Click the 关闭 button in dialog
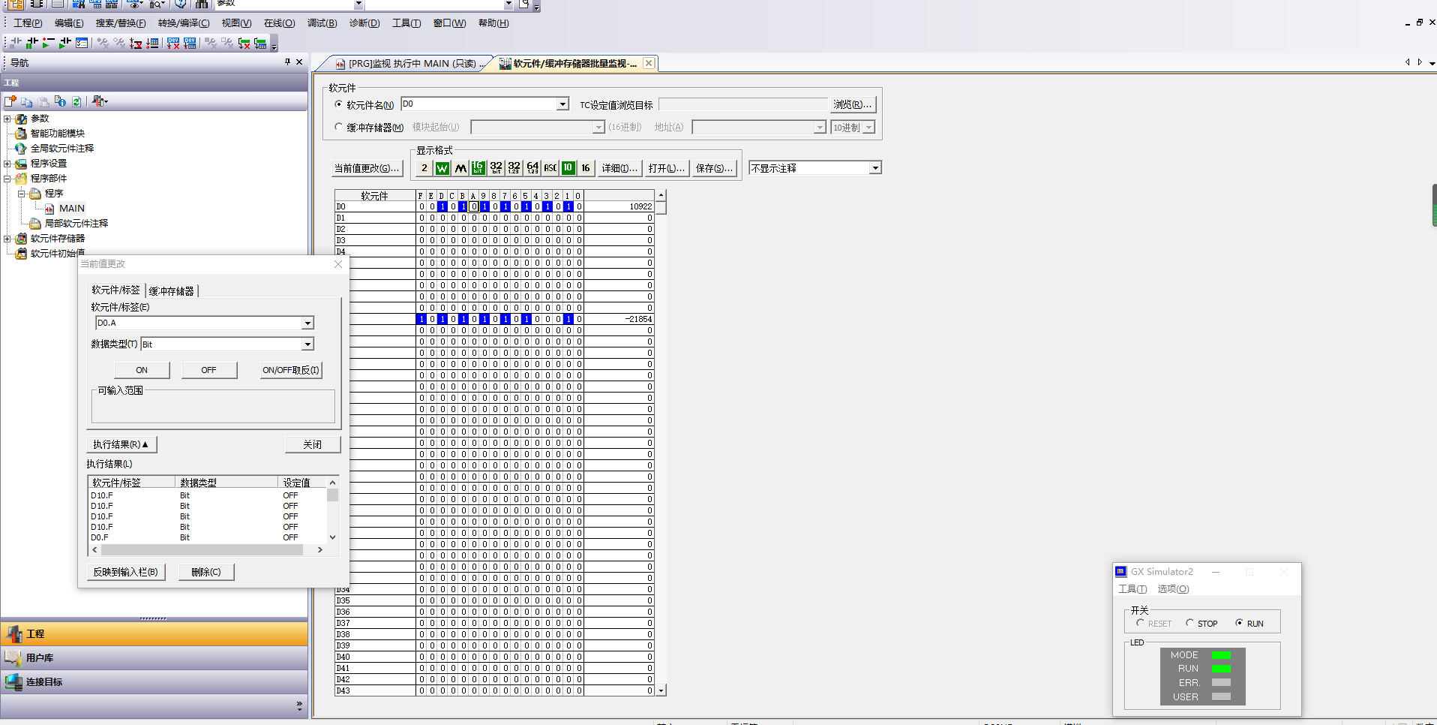This screenshot has height=725, width=1437. (x=312, y=444)
